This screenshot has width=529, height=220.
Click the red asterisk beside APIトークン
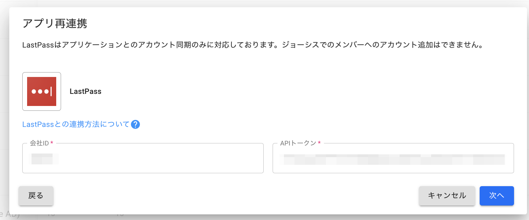[x=319, y=143]
